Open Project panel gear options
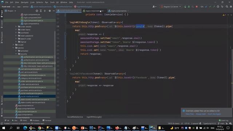 (x=50, y=11)
